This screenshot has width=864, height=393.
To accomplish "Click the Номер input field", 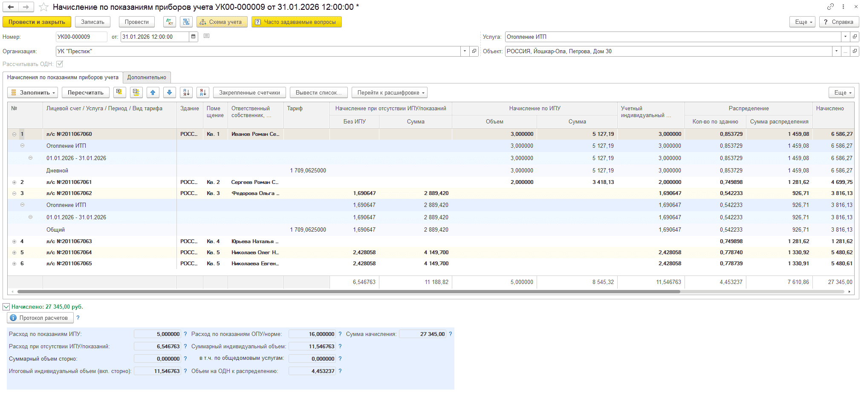I will (81, 37).
